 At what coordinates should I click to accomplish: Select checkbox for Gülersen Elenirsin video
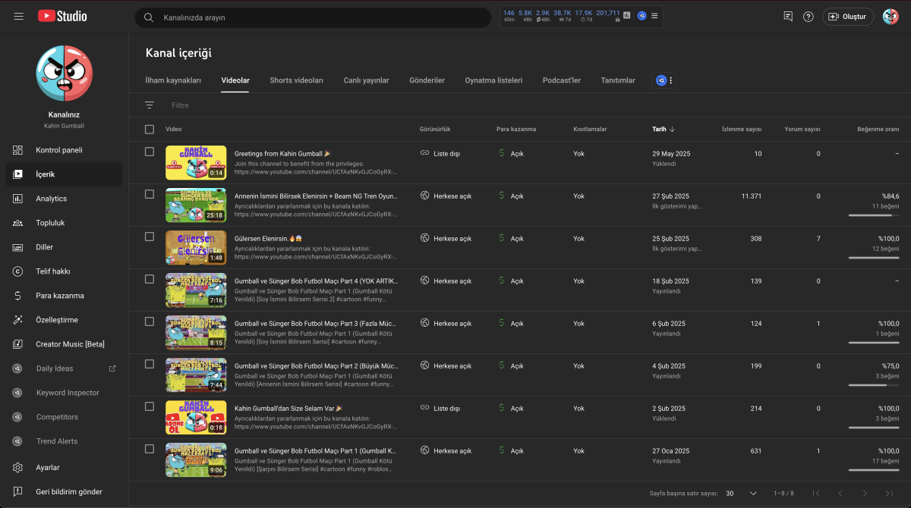point(150,237)
